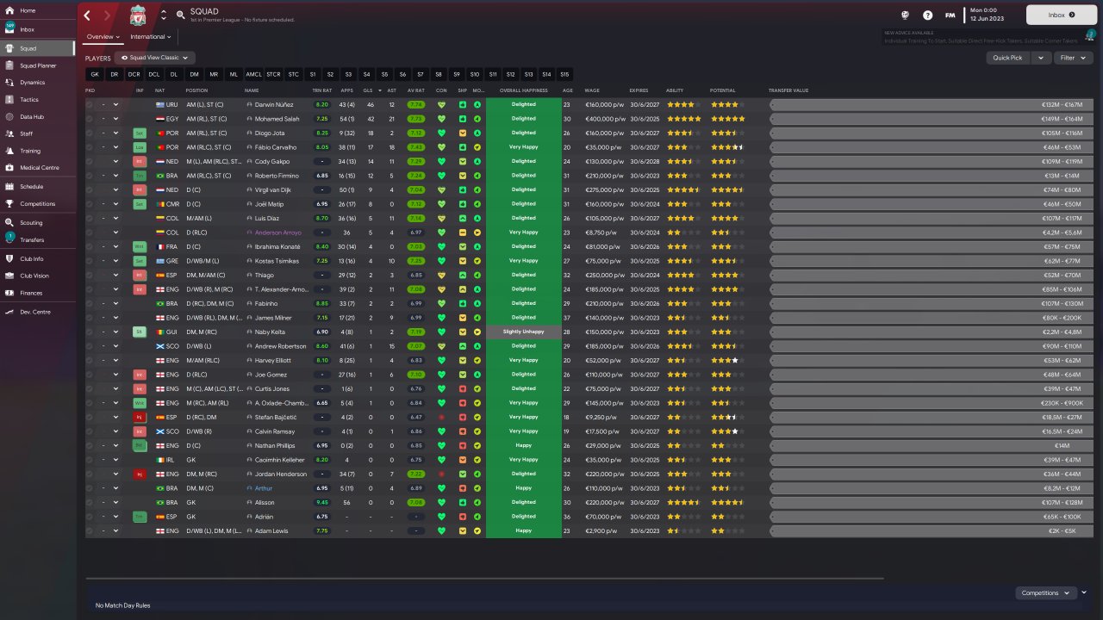The width and height of the screenshot is (1103, 620).
Task: Navigate back with the left arrow
Action: click(x=88, y=15)
